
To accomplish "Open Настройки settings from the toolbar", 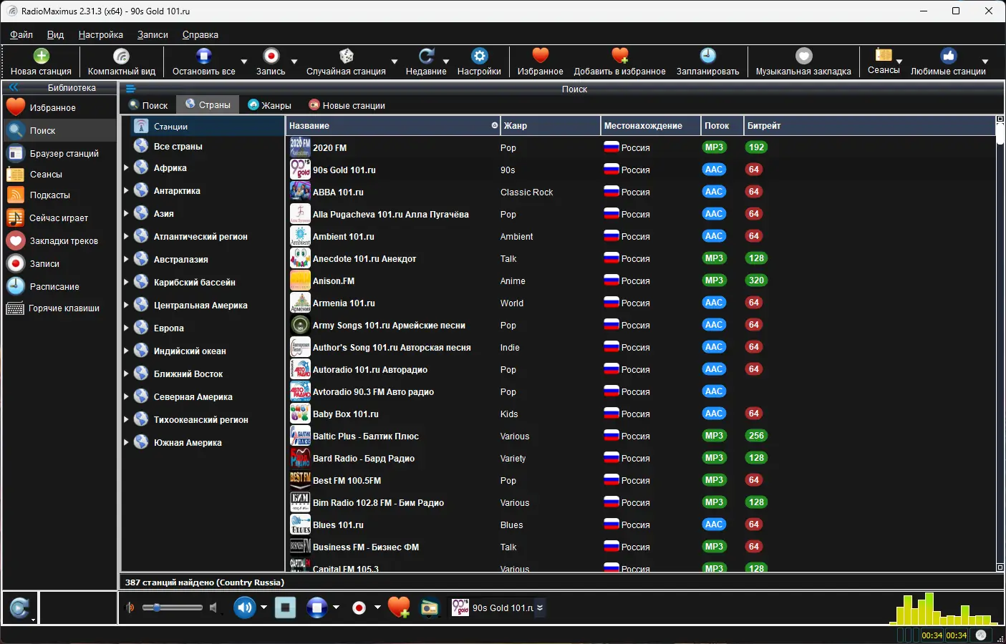I will [x=479, y=62].
